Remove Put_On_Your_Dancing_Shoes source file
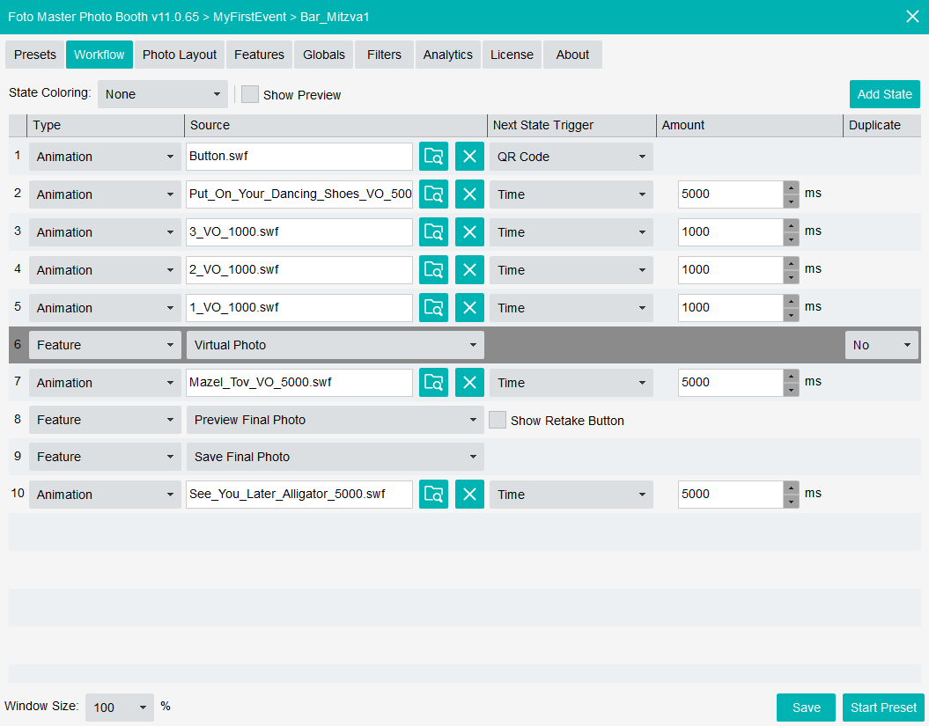 [x=469, y=194]
